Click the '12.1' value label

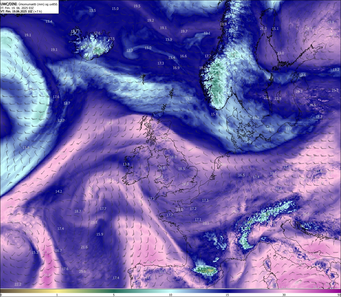tap(207, 33)
